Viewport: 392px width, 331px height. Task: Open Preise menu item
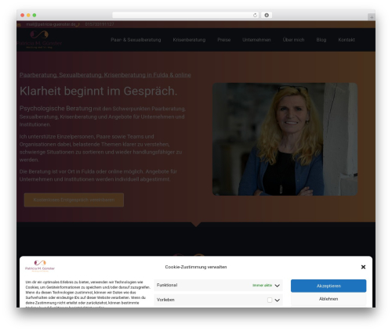[223, 40]
